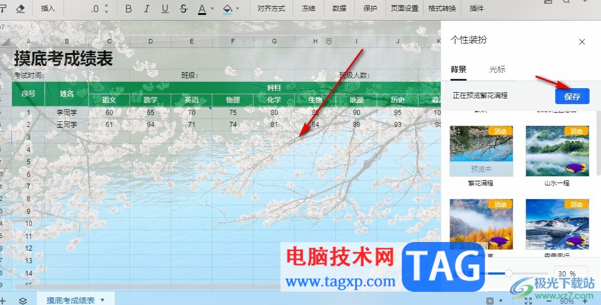Select the 考试时间: cell
601x305 pixels.
tap(29, 76)
